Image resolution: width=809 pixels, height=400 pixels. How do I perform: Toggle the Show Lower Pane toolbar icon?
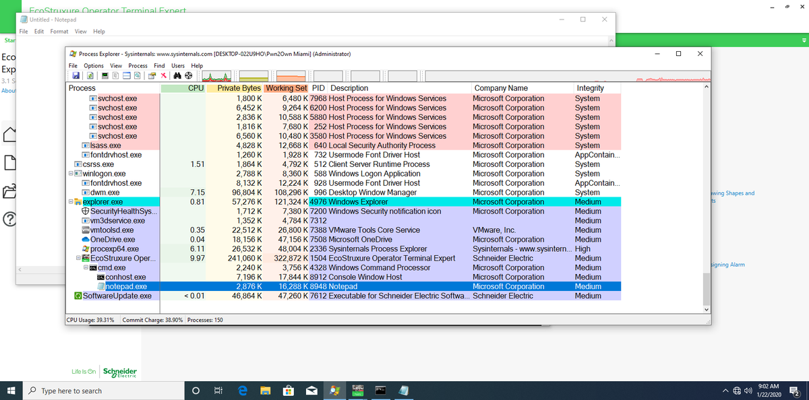coord(127,75)
